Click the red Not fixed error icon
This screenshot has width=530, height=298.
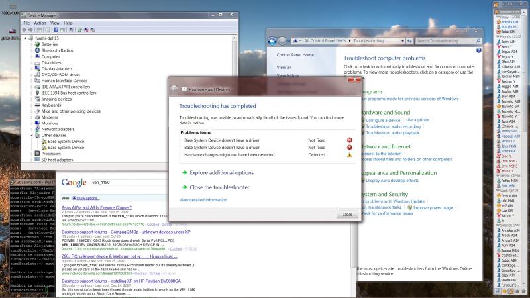tap(349, 140)
